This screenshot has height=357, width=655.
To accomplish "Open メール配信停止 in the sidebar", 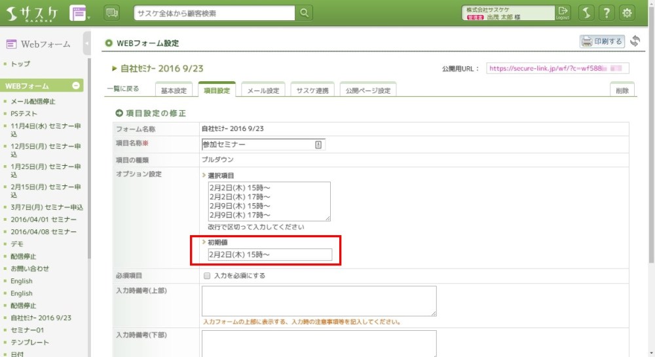I will pos(33,102).
